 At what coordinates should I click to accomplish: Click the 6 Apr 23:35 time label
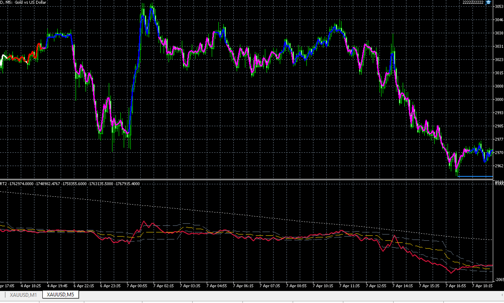[x=110, y=286]
